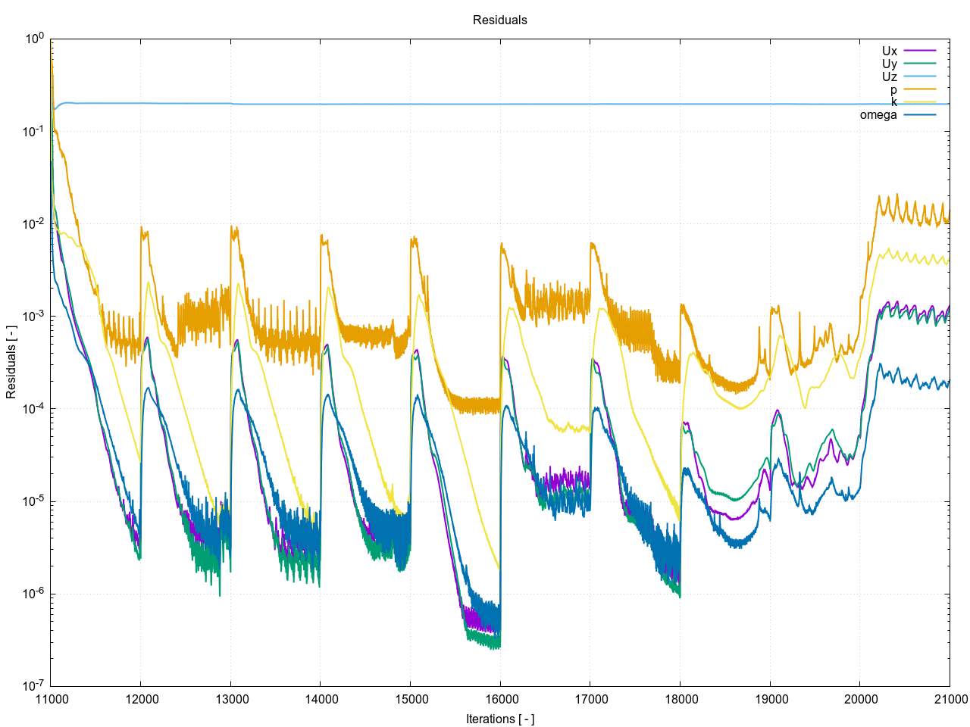The image size is (970, 727).
Task: Click the 13000 x-axis tick label
Action: pos(230,699)
